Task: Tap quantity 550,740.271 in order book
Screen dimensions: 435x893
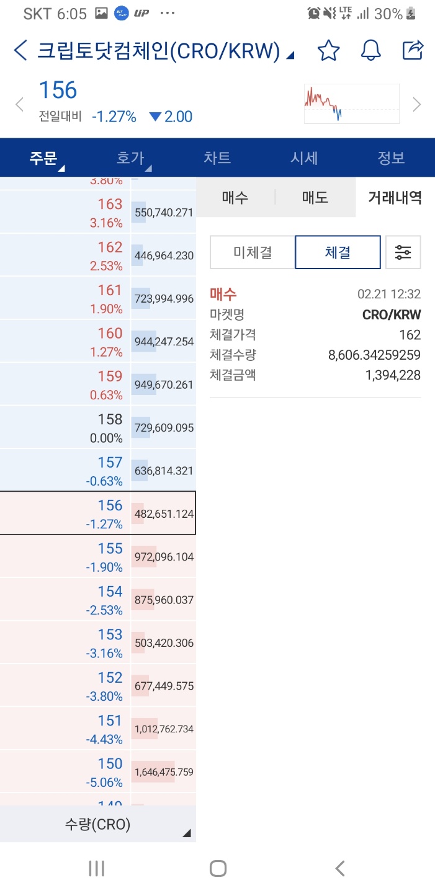Action: (164, 213)
